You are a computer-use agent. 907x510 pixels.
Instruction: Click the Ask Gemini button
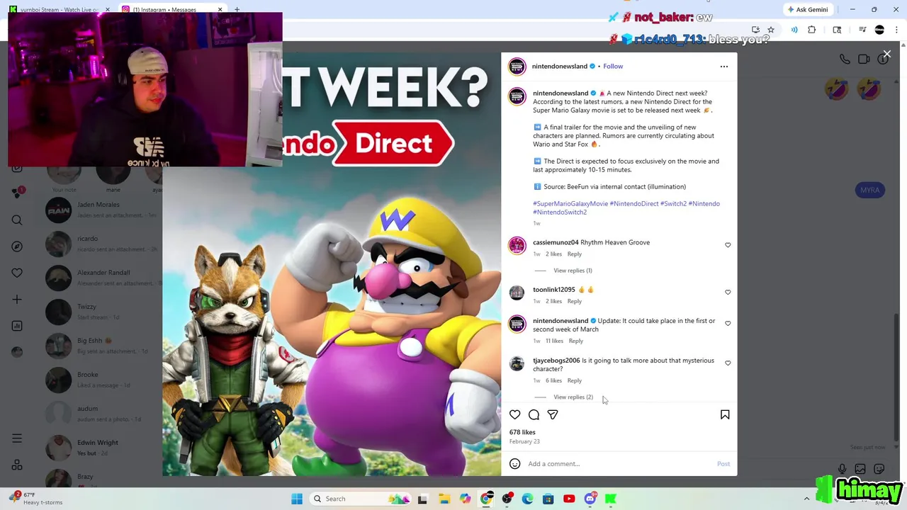click(x=807, y=9)
